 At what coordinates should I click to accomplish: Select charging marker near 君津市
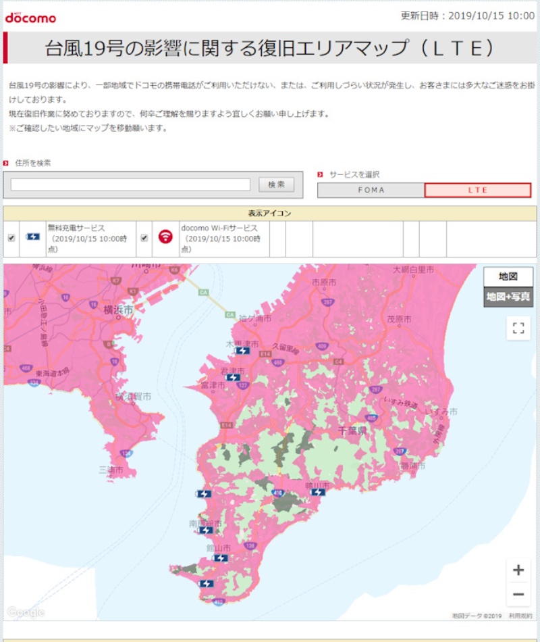(x=233, y=378)
